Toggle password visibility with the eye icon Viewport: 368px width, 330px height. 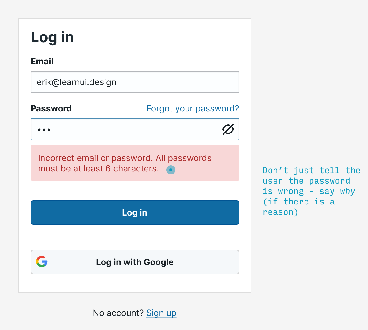tap(228, 129)
